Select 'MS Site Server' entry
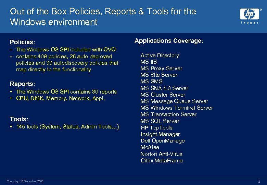 (159, 75)
